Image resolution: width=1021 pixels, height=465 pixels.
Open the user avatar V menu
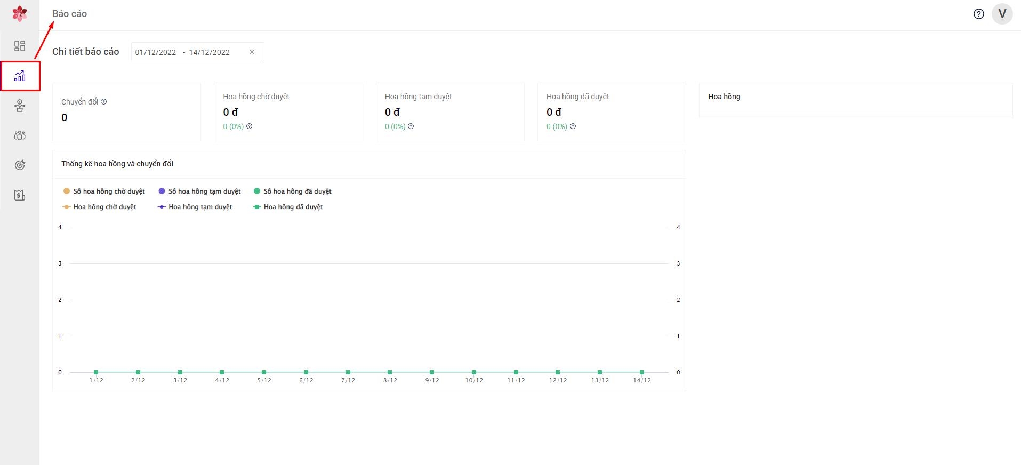point(1002,14)
